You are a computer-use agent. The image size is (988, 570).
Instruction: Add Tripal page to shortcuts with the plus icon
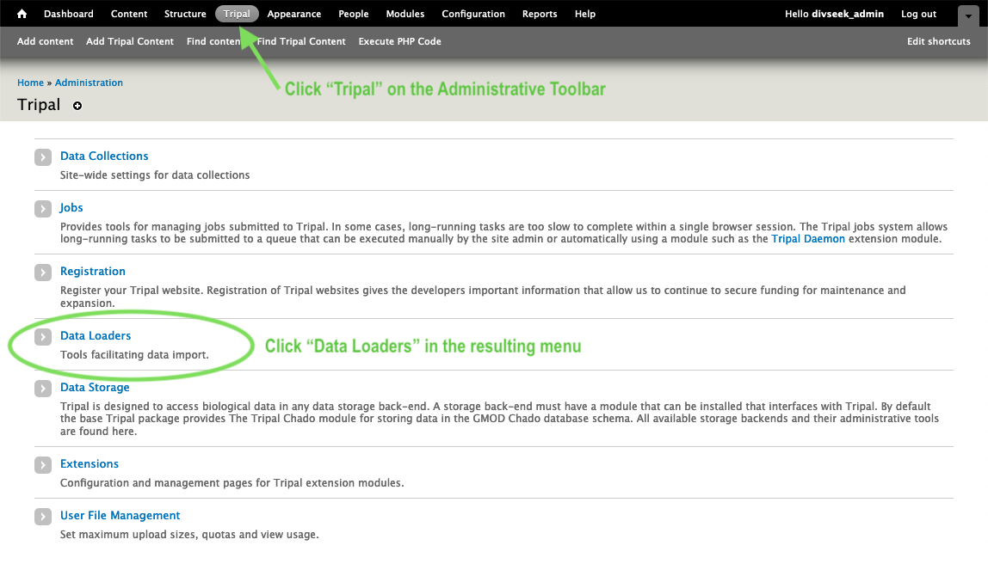(77, 106)
